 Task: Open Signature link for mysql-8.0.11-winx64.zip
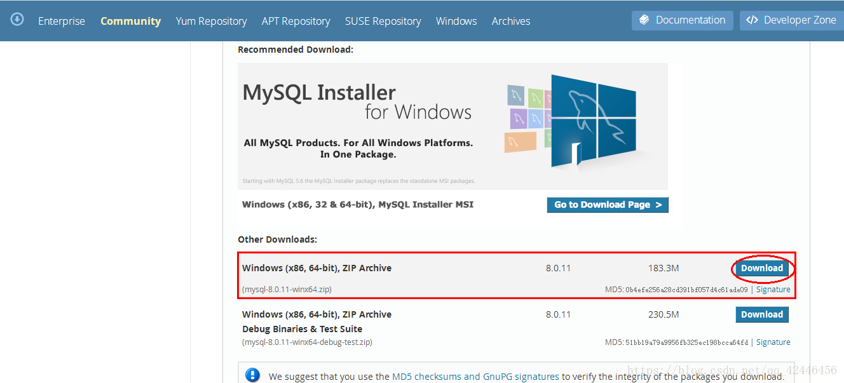pyautogui.click(x=773, y=290)
